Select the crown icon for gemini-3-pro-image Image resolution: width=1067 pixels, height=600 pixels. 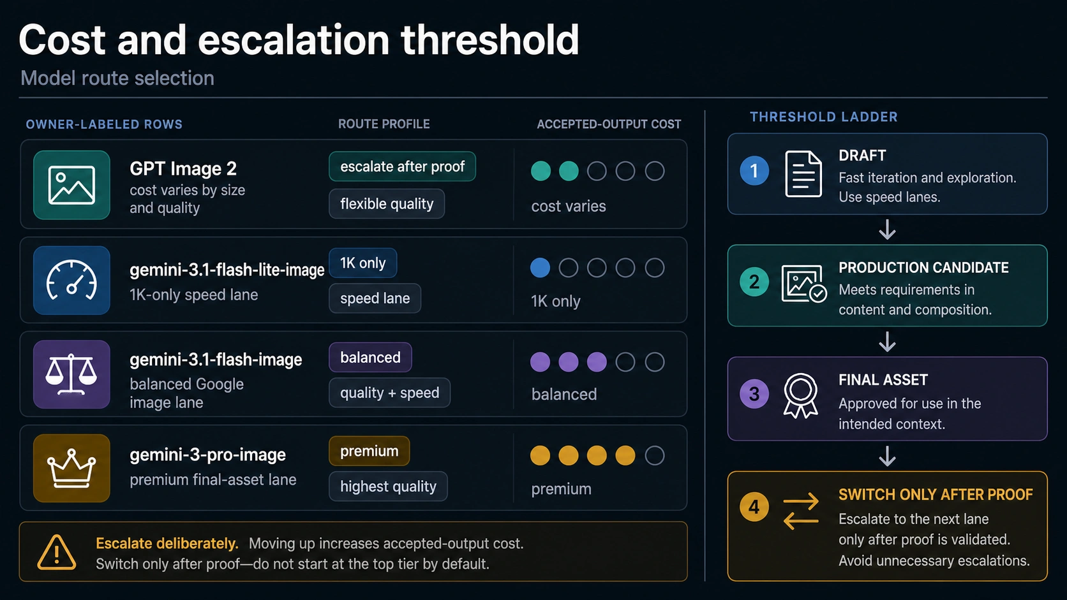click(71, 468)
